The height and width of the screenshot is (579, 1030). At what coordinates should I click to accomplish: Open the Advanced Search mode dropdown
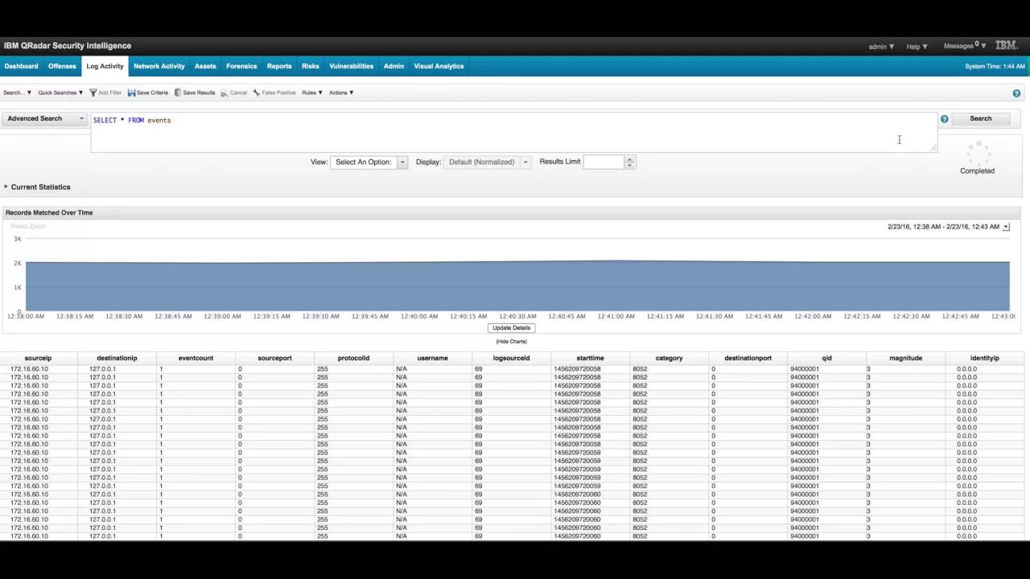click(x=44, y=118)
